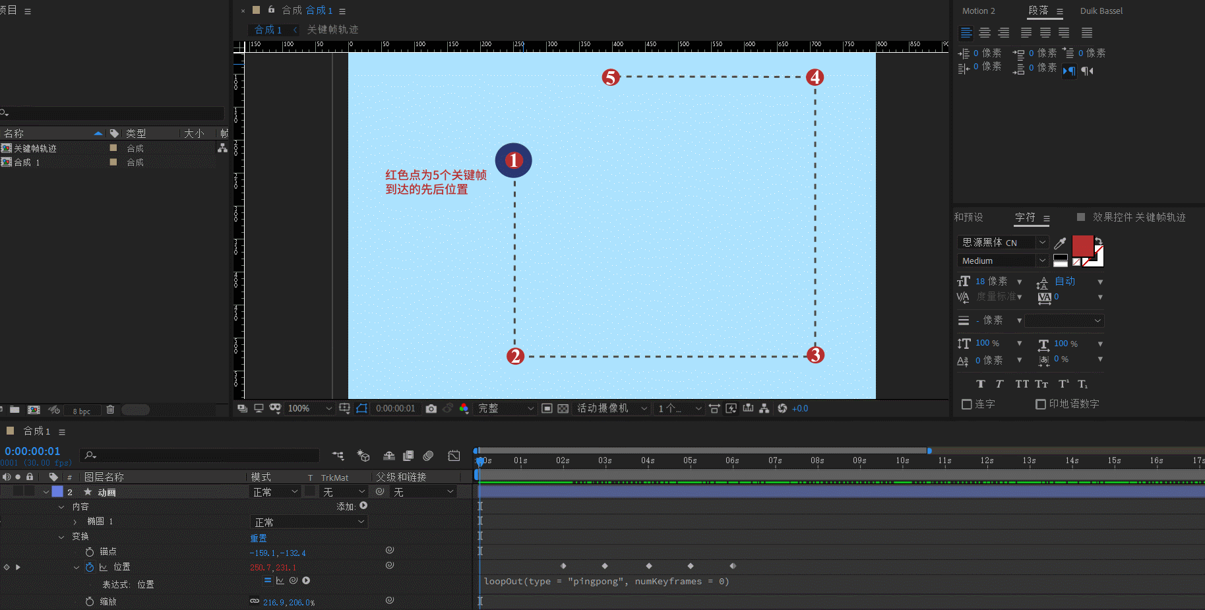Open composition mini-flowchart in timeline
Image resolution: width=1205 pixels, height=610 pixels.
(338, 456)
